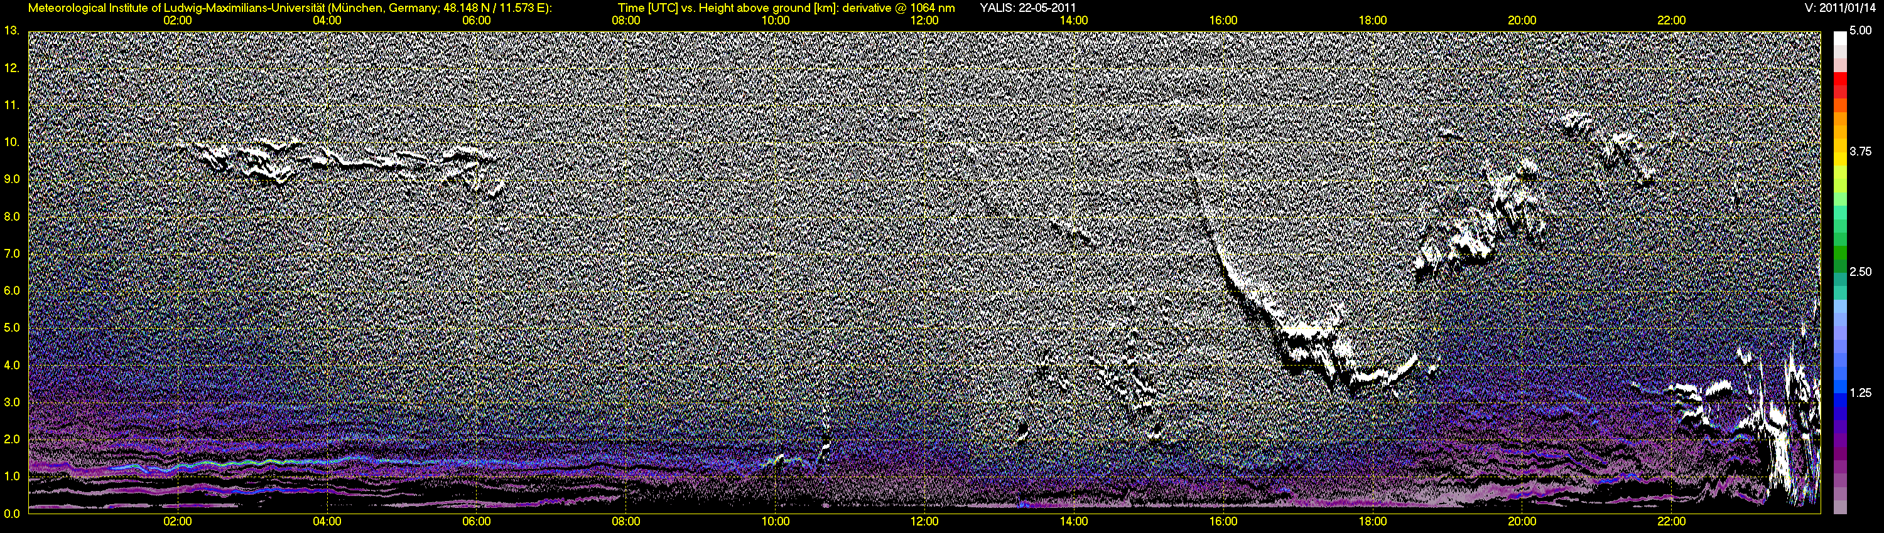Select the 10:00 label on the bottom time axis
Screen dimensions: 1884x533
pos(775,521)
